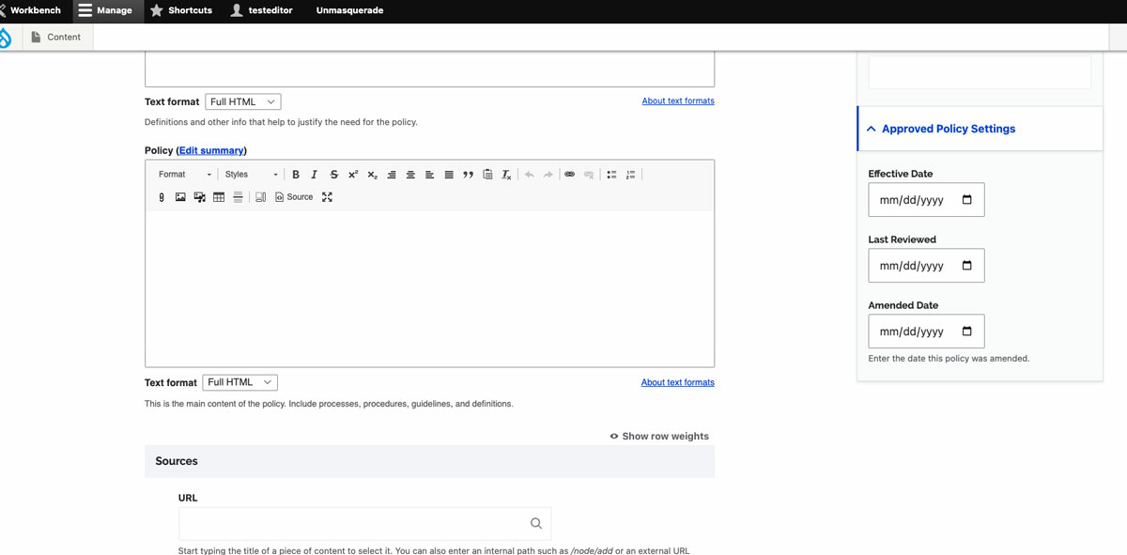Apply italic formatting in Policy editor
This screenshot has height=555, width=1127.
tap(314, 175)
